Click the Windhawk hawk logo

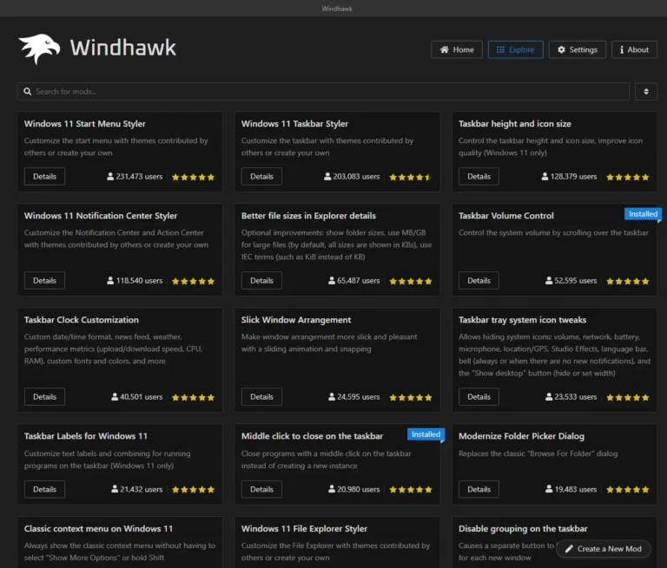point(40,49)
